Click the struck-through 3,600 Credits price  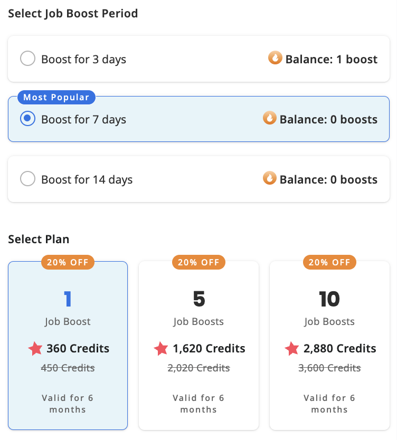click(329, 368)
